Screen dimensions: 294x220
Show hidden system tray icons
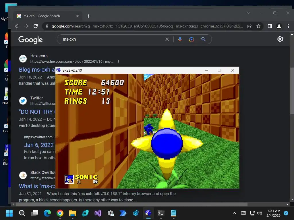234,213
